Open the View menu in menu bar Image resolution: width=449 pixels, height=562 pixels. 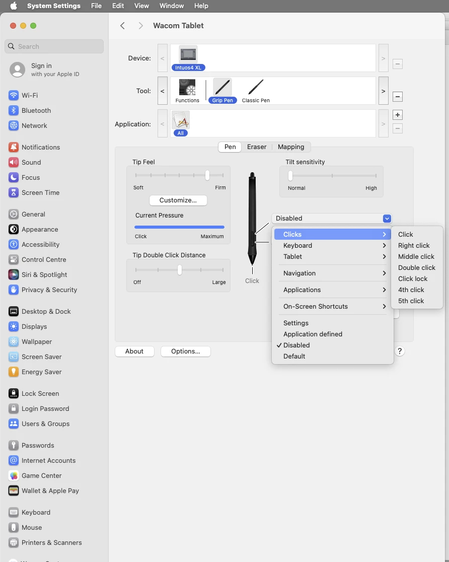coord(141,6)
